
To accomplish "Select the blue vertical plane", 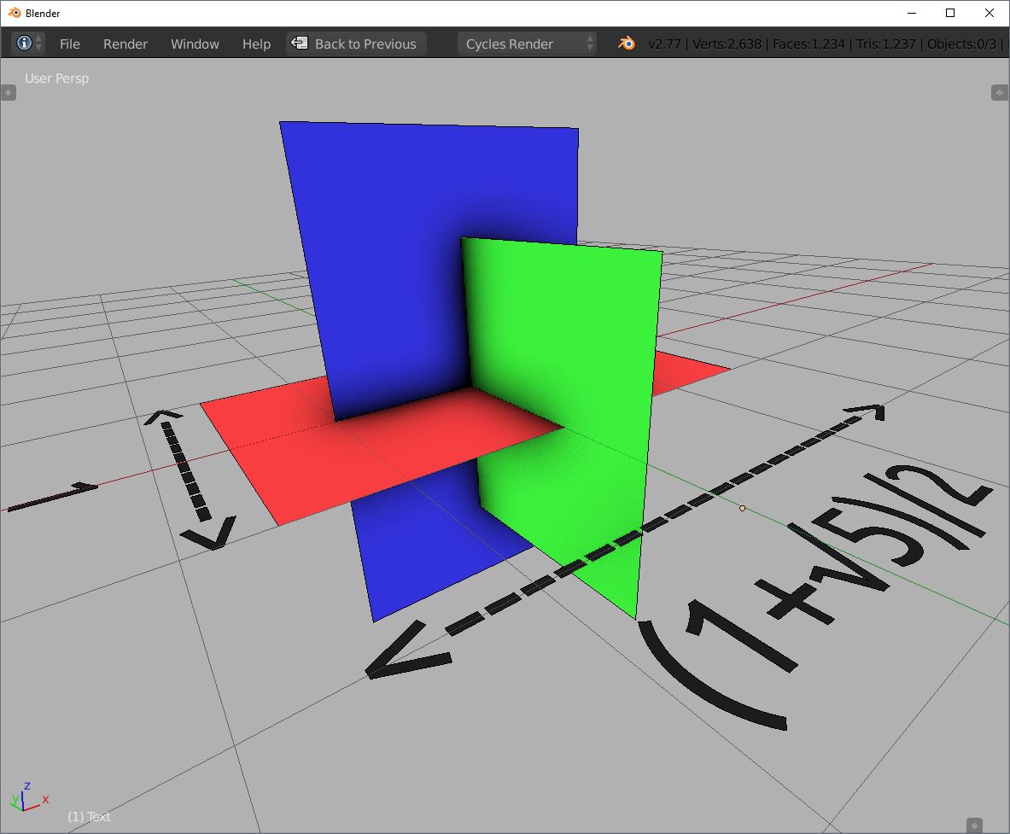I will pyautogui.click(x=384, y=239).
